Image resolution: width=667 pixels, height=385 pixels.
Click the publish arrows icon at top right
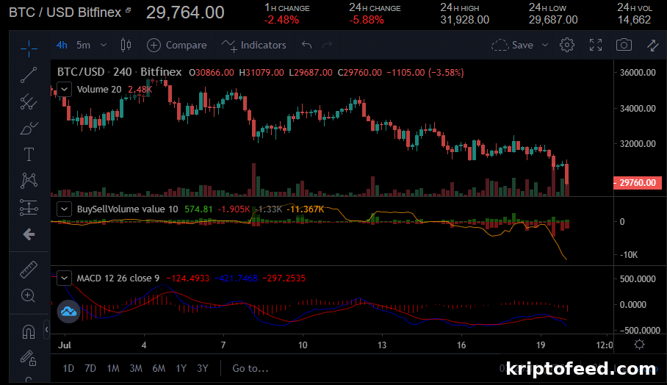pyautogui.click(x=653, y=45)
